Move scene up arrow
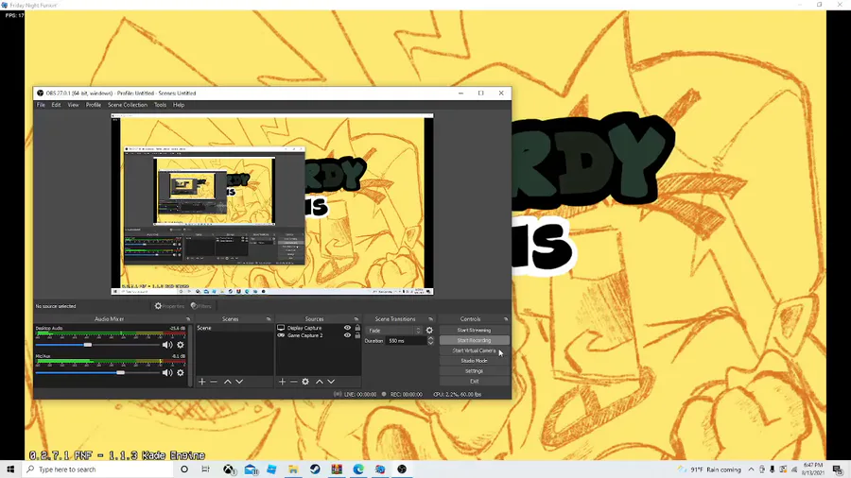 pos(227,382)
